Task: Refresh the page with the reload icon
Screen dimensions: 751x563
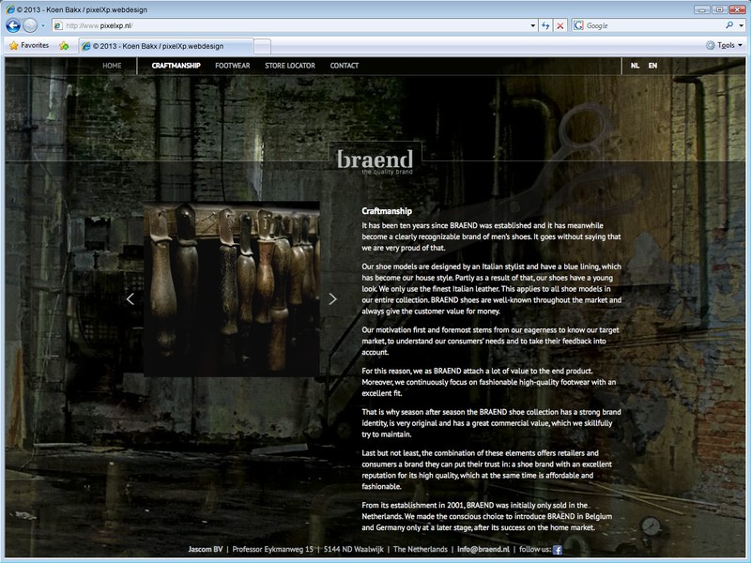Action: click(x=545, y=25)
